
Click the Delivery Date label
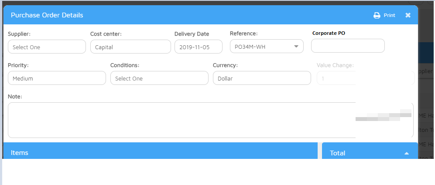192,34
